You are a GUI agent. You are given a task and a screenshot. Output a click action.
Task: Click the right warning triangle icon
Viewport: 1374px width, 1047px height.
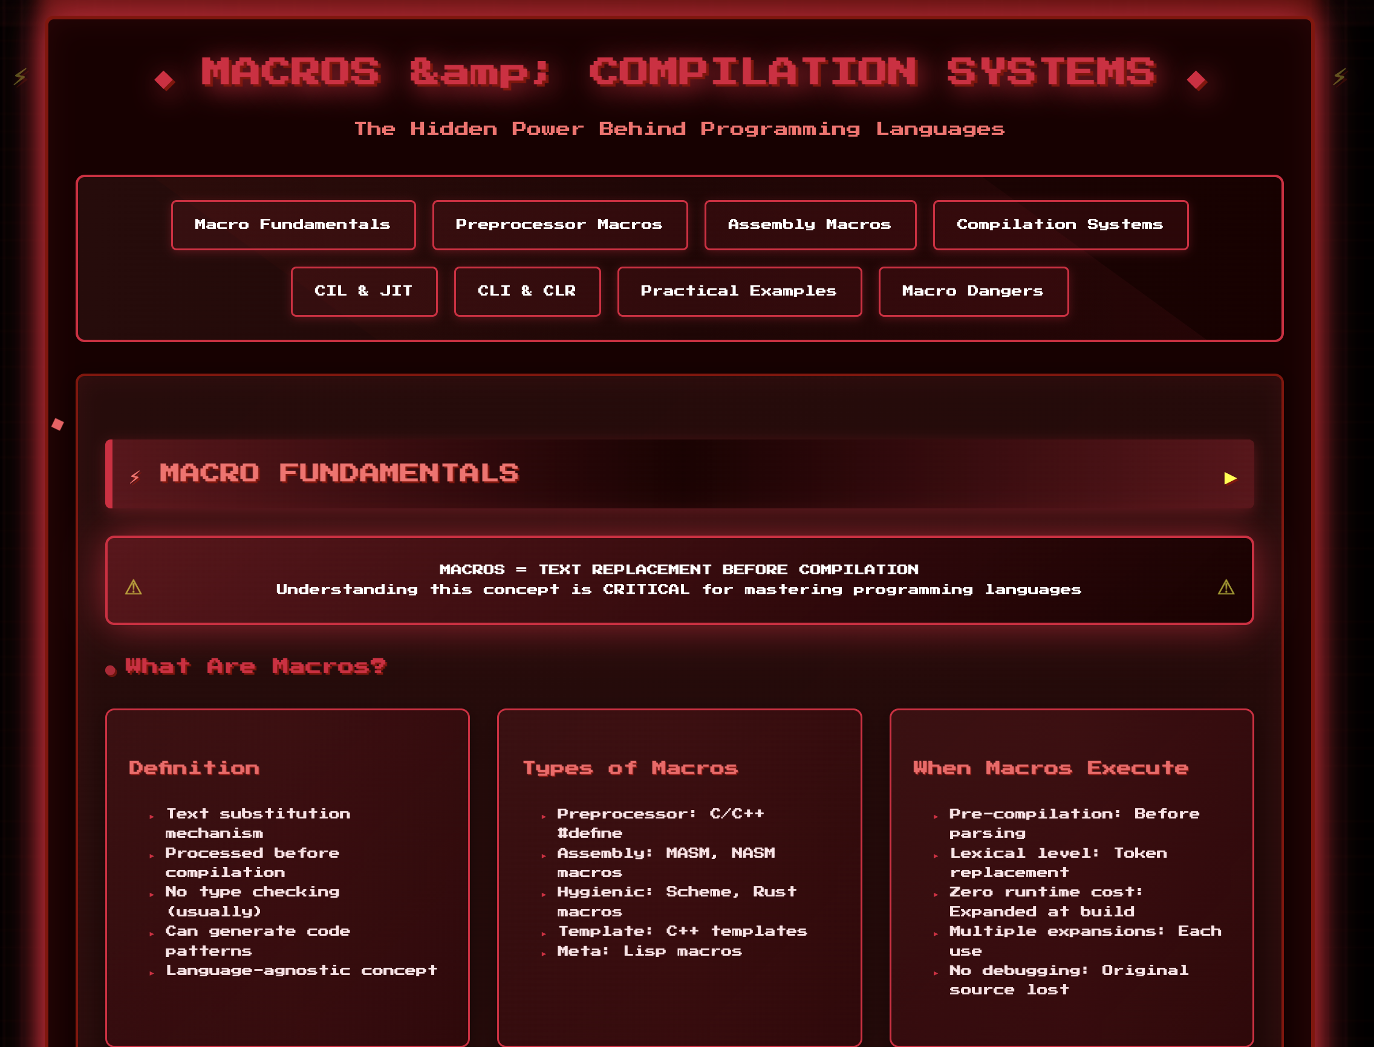[1226, 587]
